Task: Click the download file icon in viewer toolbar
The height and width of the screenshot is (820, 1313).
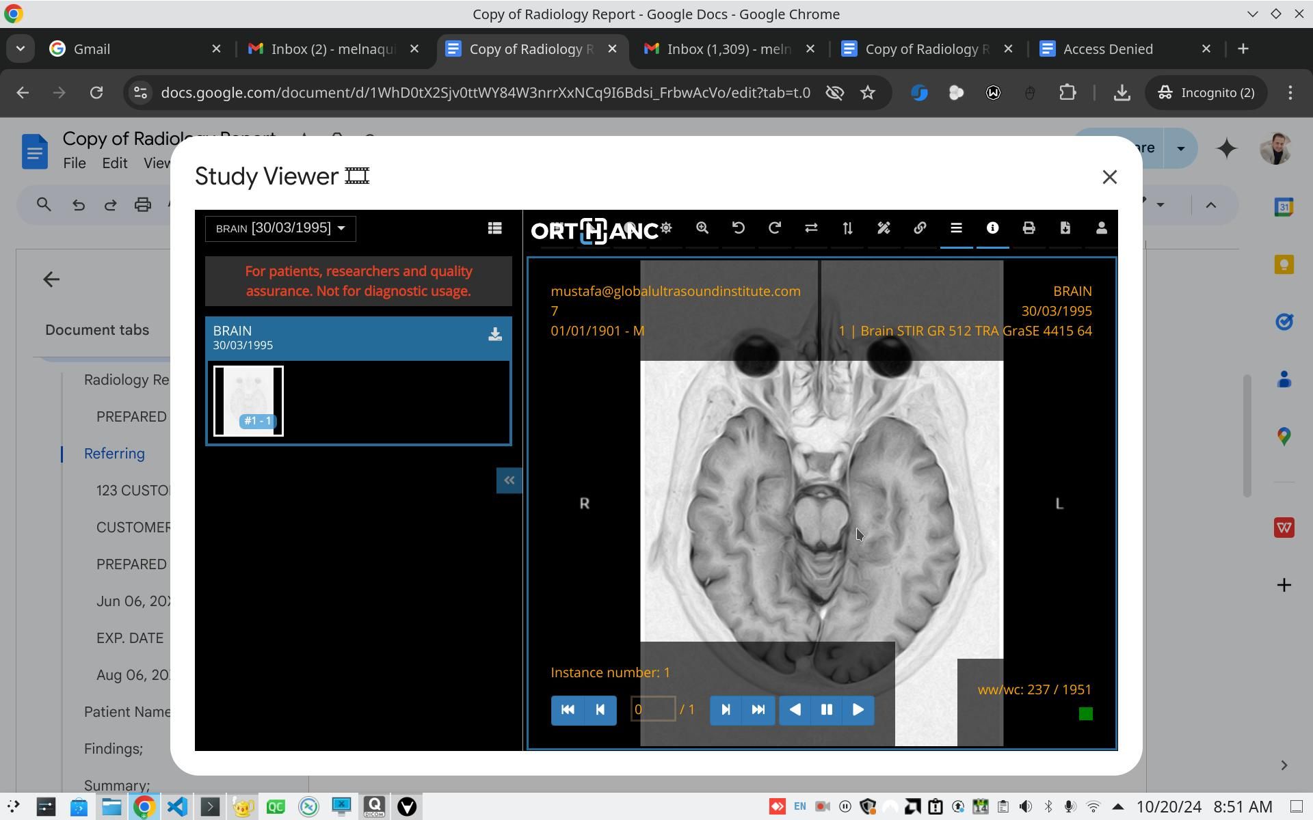Action: pos(1065,228)
